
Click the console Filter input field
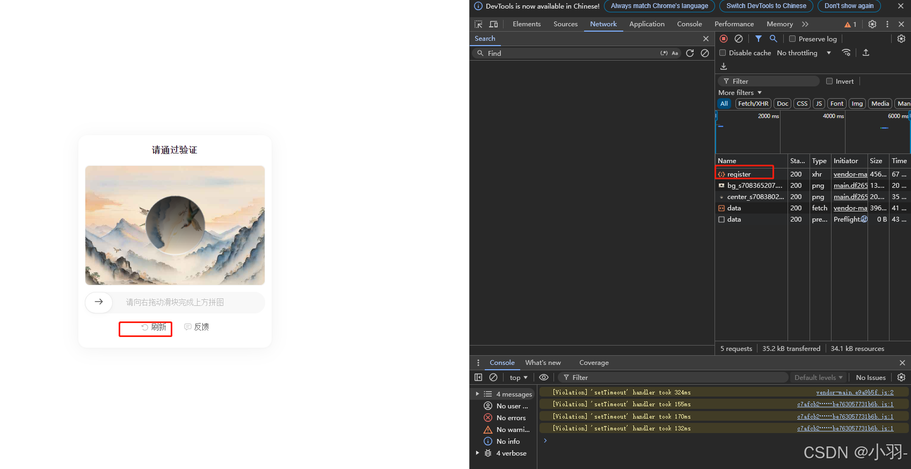(674, 377)
